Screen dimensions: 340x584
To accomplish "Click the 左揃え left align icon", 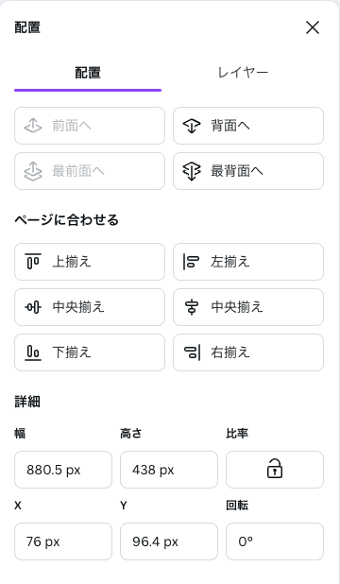I will (192, 262).
